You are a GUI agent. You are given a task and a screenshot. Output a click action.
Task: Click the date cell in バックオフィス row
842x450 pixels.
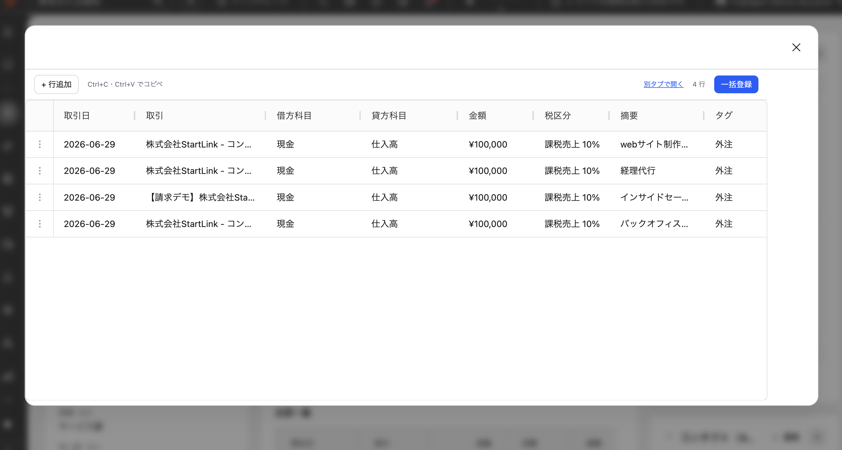(x=94, y=224)
